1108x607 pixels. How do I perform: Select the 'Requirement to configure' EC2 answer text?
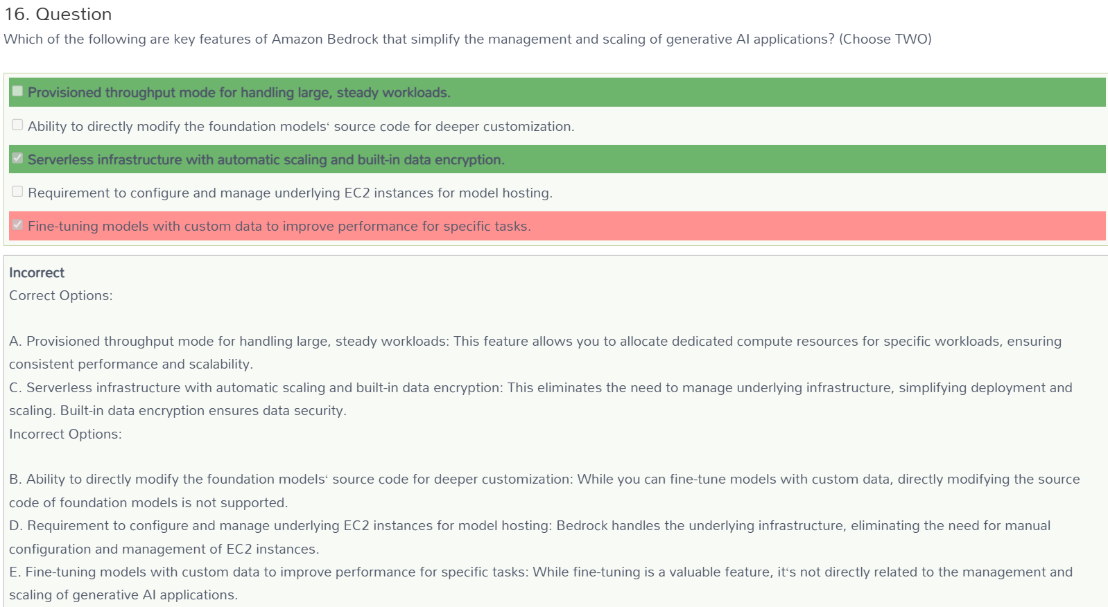click(291, 193)
